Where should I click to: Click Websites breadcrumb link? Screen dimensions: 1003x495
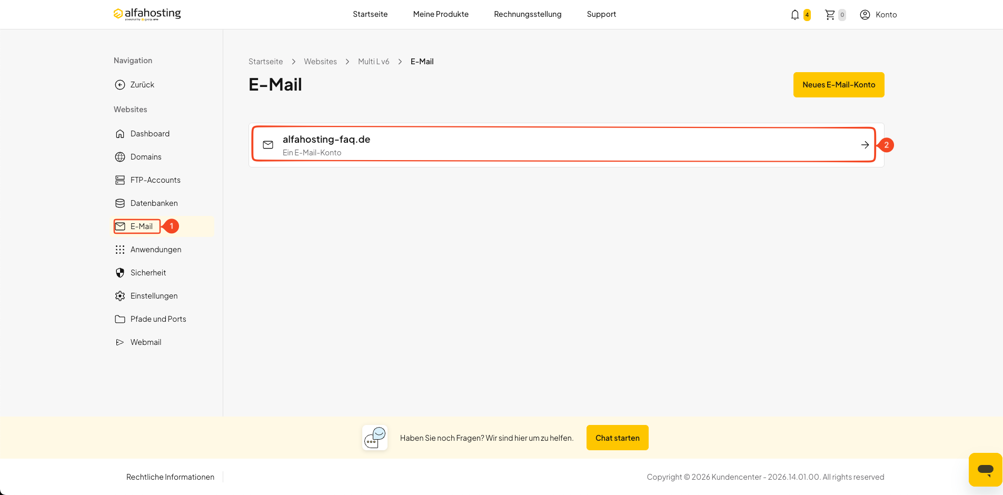point(320,62)
